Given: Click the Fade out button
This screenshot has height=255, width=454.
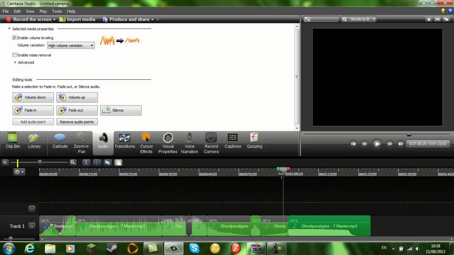Looking at the screenshot, I should point(77,110).
